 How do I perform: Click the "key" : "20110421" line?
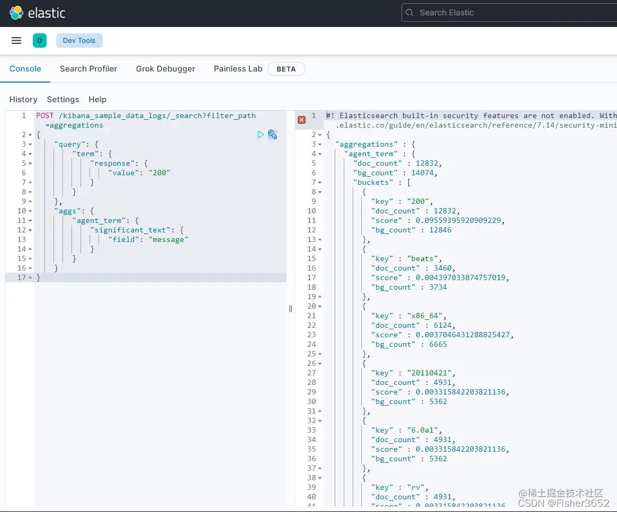point(413,373)
